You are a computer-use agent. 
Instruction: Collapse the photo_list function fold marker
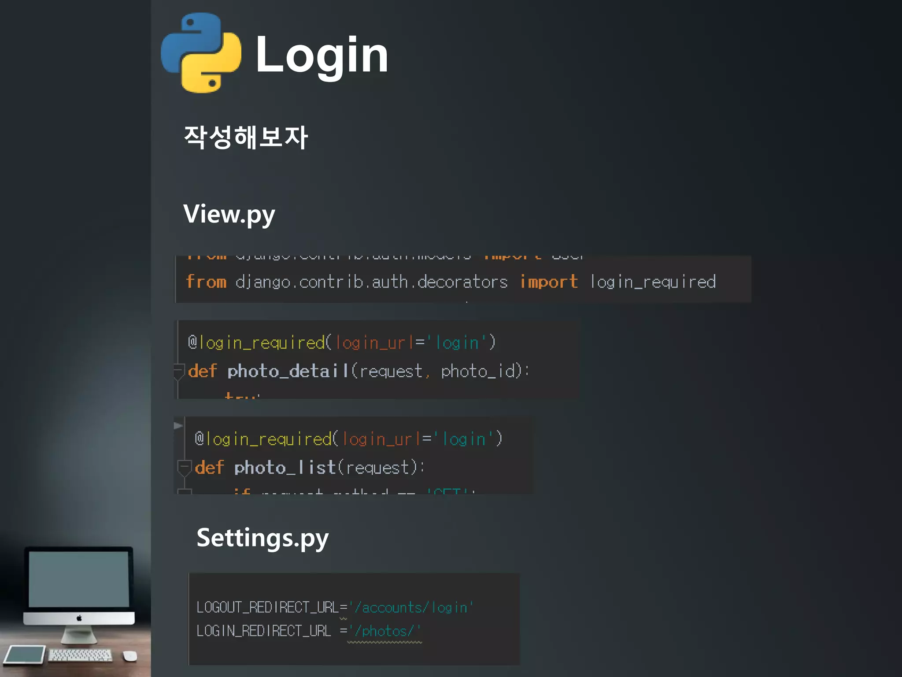point(184,468)
